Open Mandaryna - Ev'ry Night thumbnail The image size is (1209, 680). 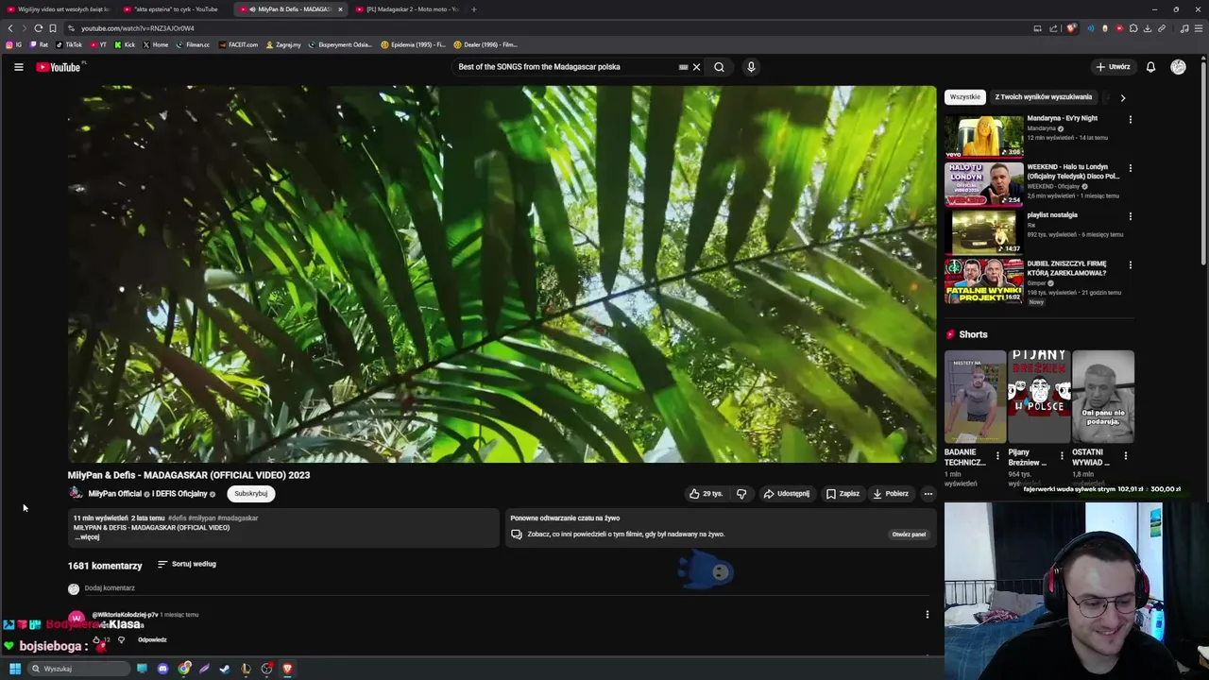click(984, 136)
